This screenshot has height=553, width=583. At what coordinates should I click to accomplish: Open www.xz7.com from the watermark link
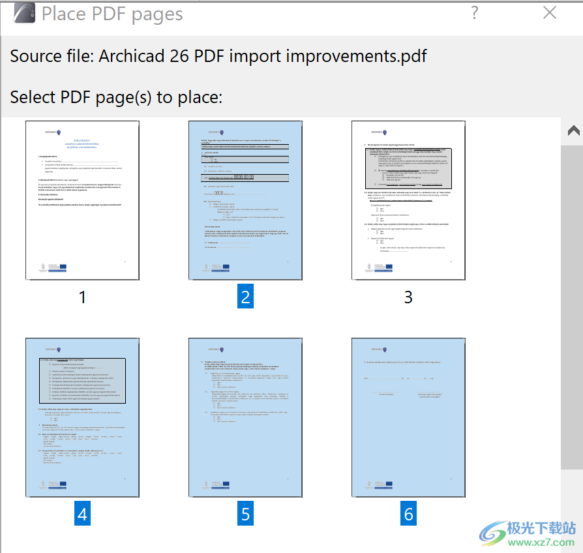coord(541,543)
